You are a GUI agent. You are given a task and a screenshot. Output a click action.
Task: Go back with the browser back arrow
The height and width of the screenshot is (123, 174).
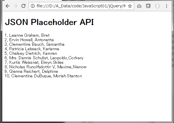pyautogui.click(x=8, y=6)
